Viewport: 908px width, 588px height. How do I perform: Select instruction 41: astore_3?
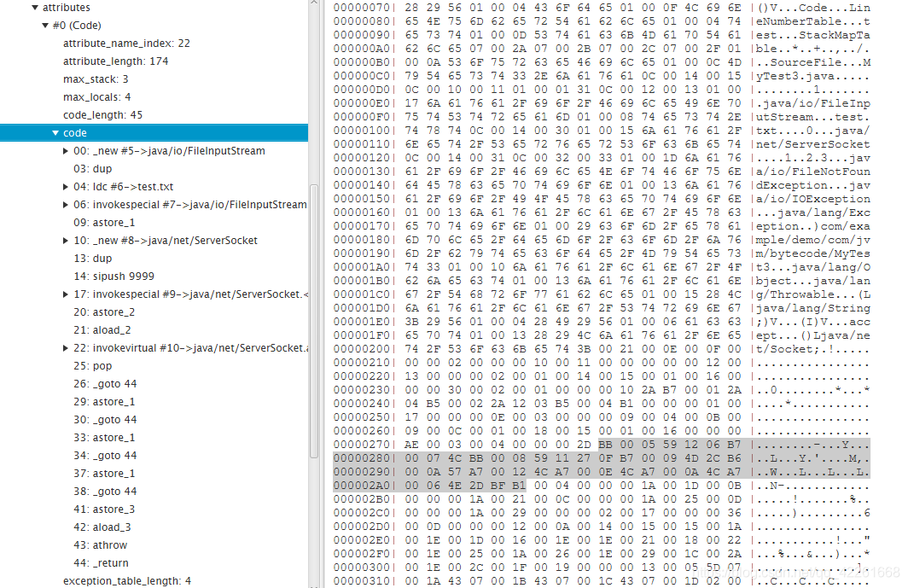pyautogui.click(x=104, y=509)
